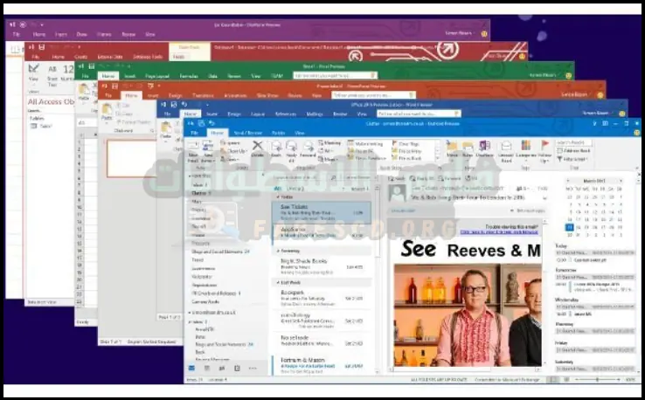The image size is (645, 400).
Task: Click the Paste icon in PowerPoint ribbon
Action: 107,112
